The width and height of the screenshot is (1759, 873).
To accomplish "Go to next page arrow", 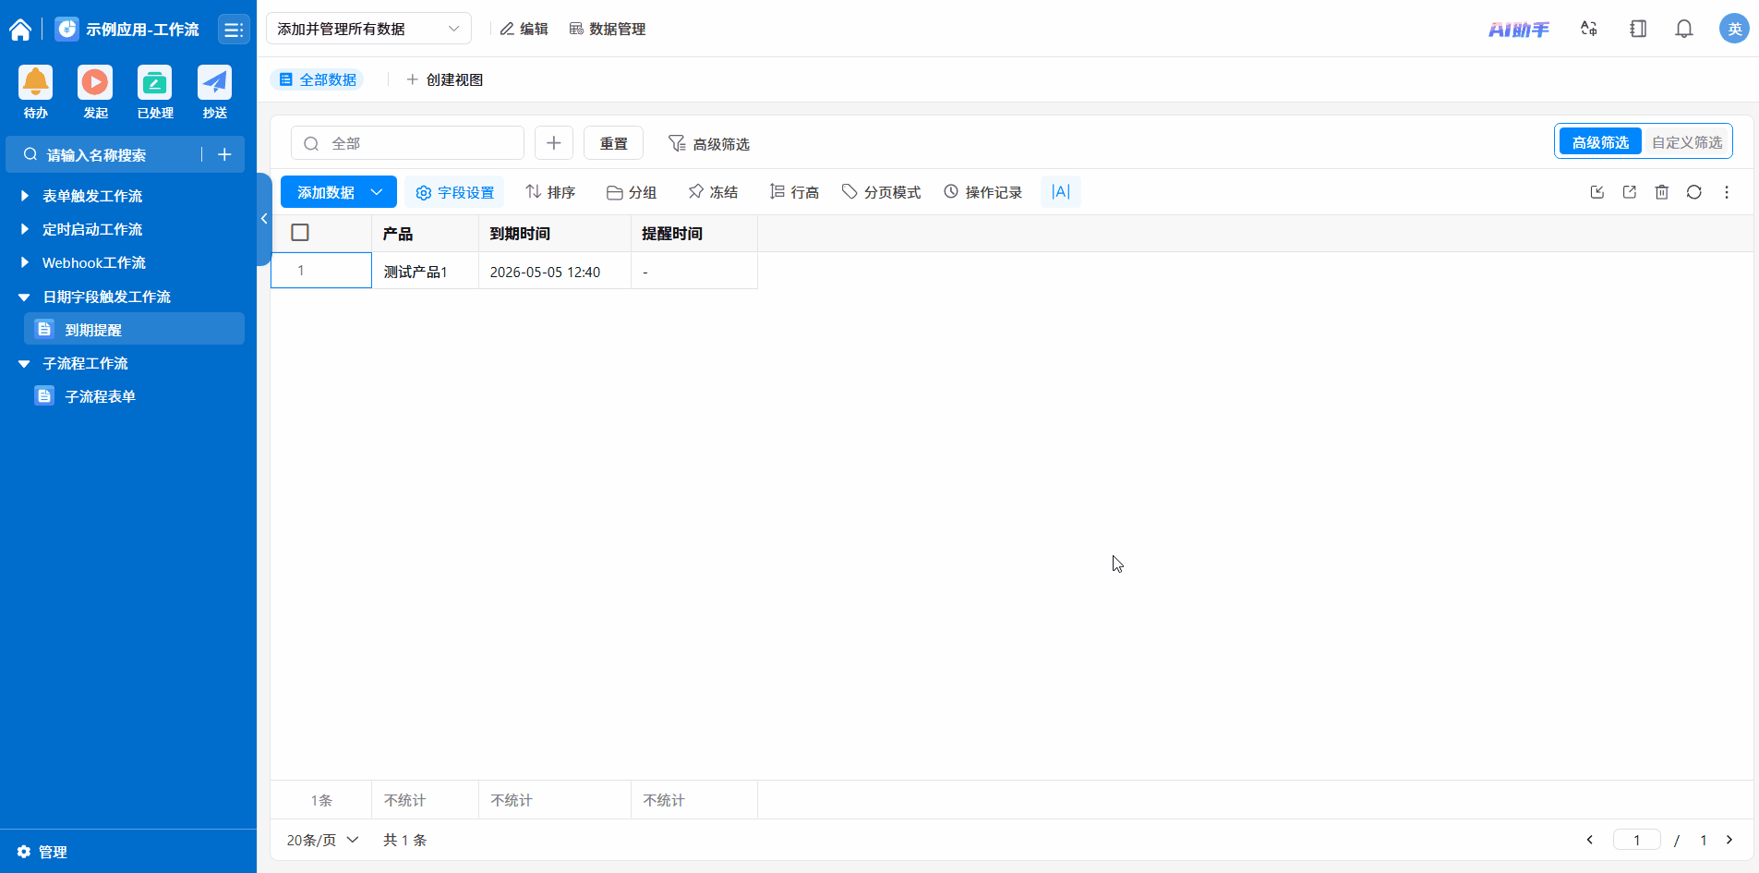I will pos(1729,840).
